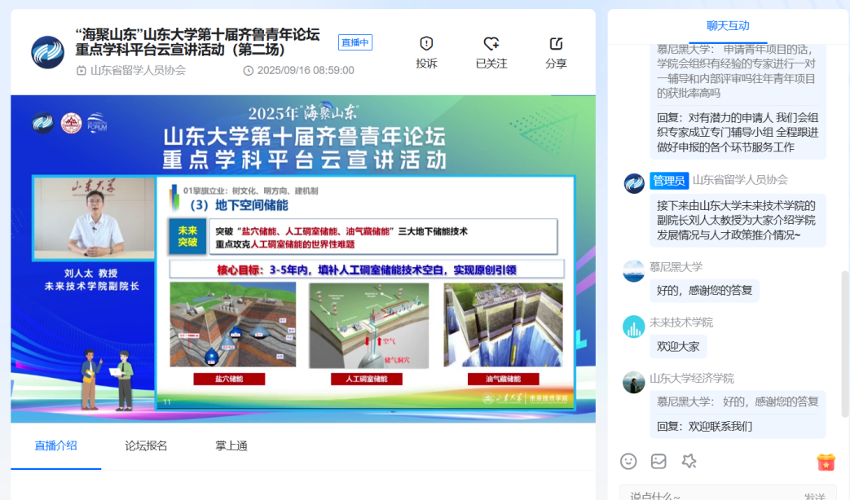Click the 回复：欢迎联系我们 reply text
850x500 pixels.
pyautogui.click(x=704, y=427)
